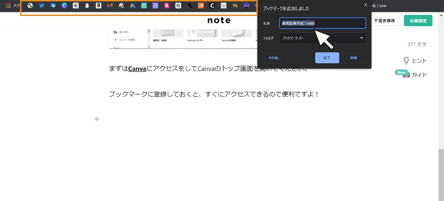Remove bookmark with the 削除 button
The height and width of the screenshot is (201, 444).
pyautogui.click(x=354, y=58)
